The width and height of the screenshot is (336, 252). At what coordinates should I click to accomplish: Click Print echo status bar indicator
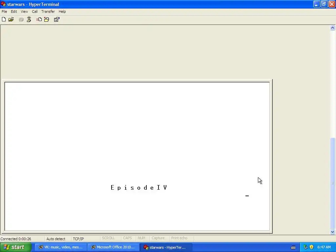click(x=179, y=238)
